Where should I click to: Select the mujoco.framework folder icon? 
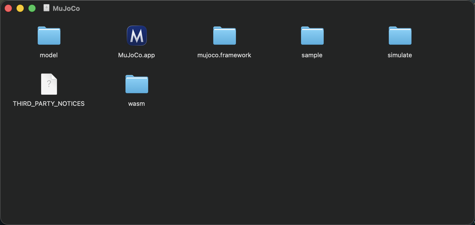[x=224, y=36]
